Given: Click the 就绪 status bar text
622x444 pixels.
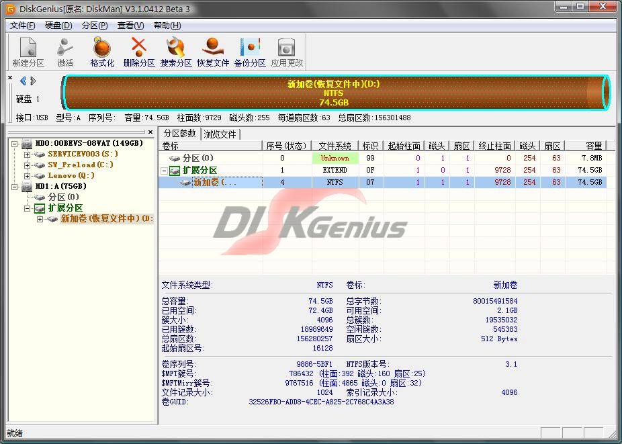Looking at the screenshot, I should pyautogui.click(x=15, y=433).
